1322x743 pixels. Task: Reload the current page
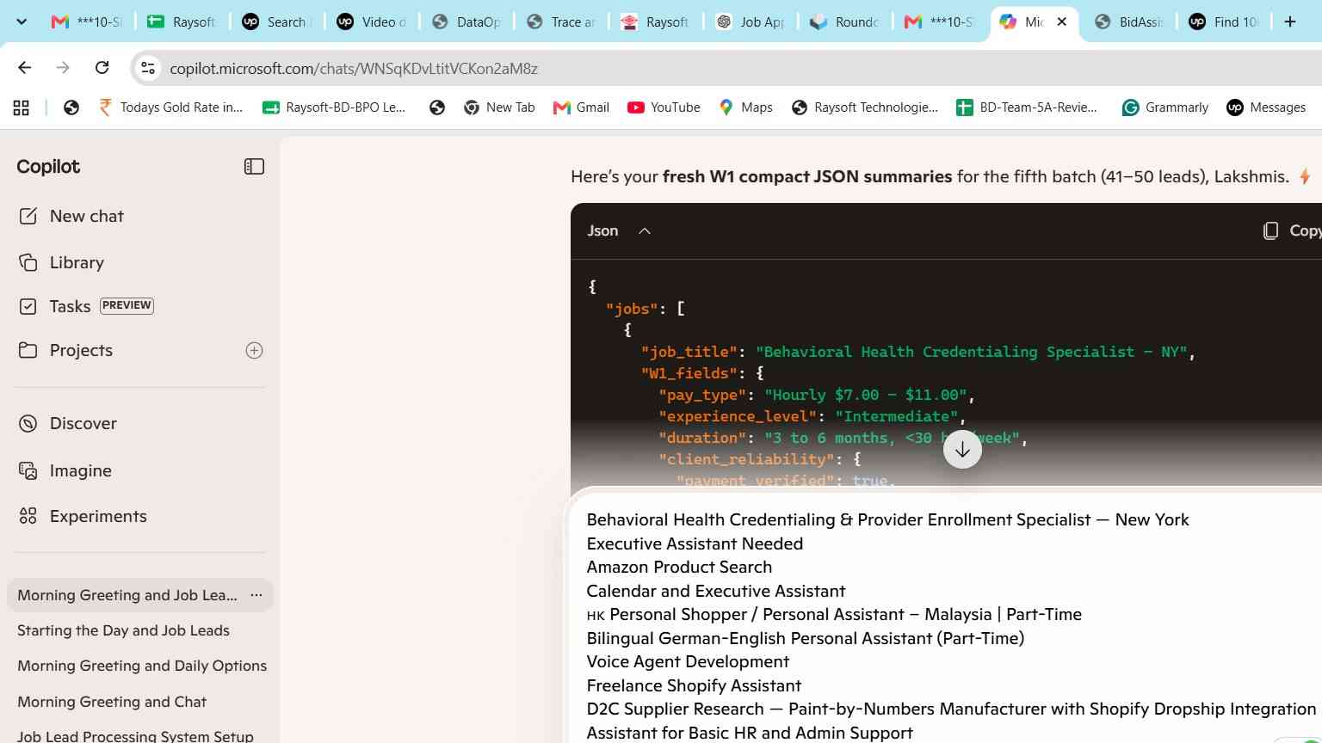102,68
